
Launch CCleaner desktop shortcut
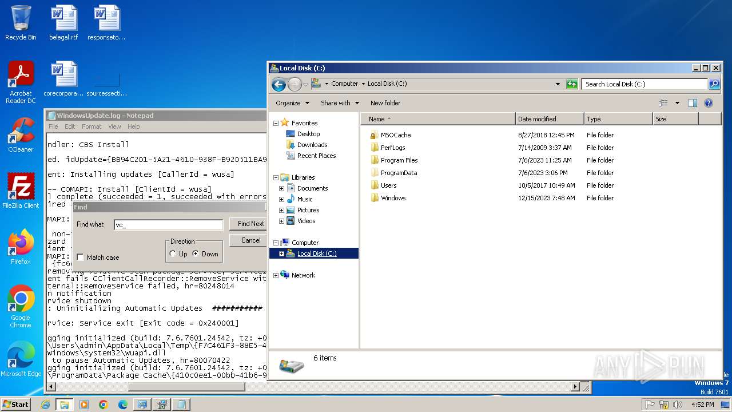point(21,135)
